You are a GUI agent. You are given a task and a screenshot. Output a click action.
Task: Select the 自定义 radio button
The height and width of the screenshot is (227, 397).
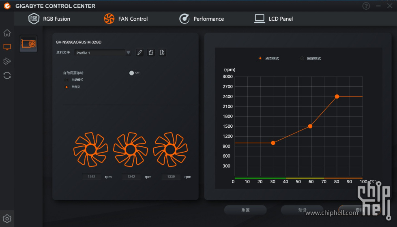click(x=67, y=87)
